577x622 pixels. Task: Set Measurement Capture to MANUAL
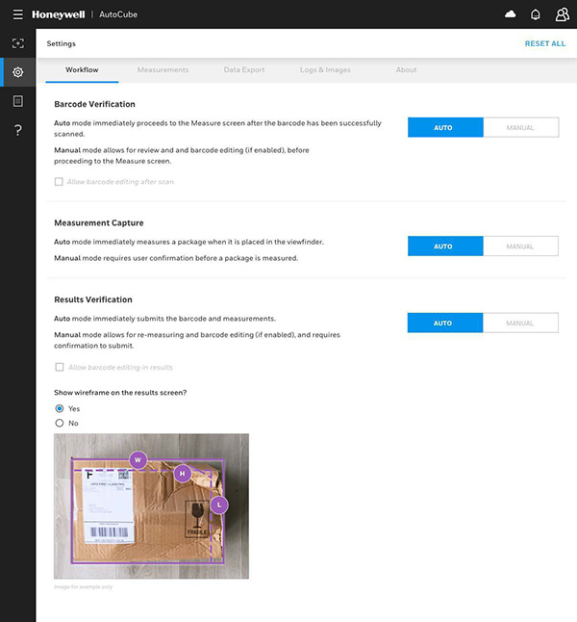click(520, 246)
